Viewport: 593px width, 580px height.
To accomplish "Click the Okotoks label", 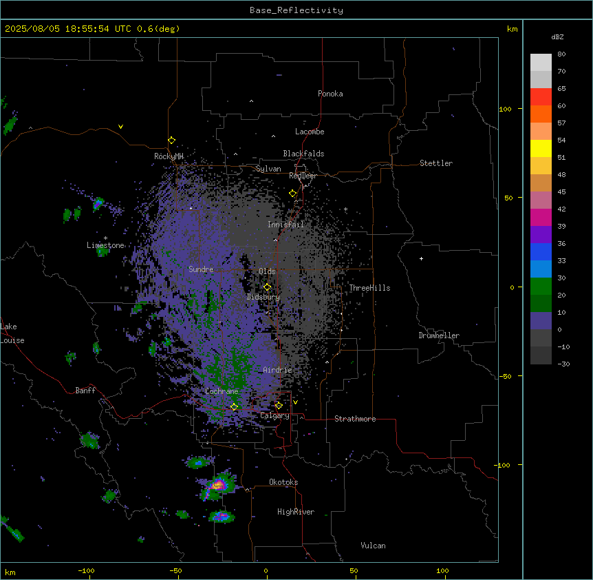I will pos(283,482).
